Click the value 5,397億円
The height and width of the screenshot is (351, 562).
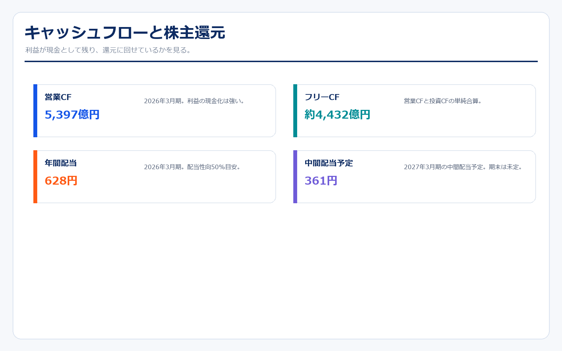tap(72, 115)
